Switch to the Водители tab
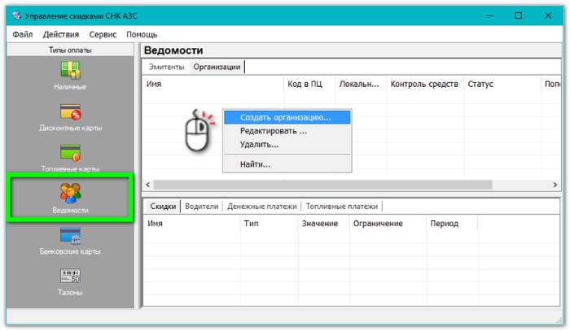The image size is (570, 331). (x=201, y=207)
